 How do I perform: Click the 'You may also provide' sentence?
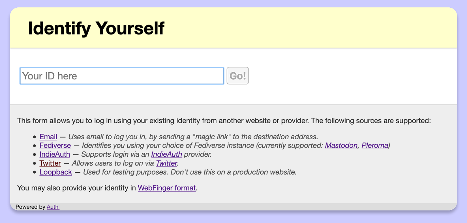107,188
